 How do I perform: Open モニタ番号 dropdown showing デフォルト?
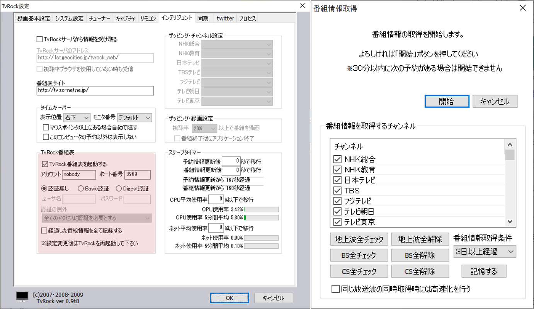pos(134,117)
